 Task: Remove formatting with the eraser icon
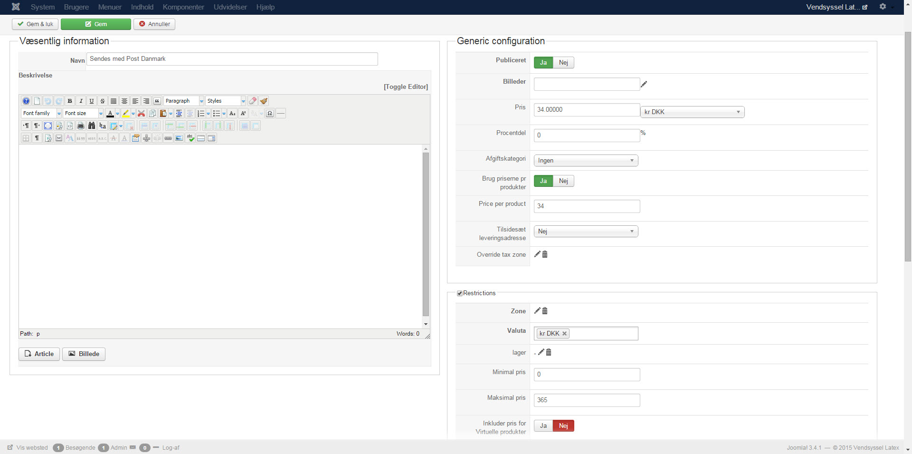click(253, 101)
